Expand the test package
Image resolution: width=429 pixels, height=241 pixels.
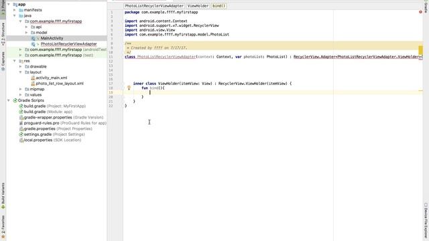coord(21,55)
